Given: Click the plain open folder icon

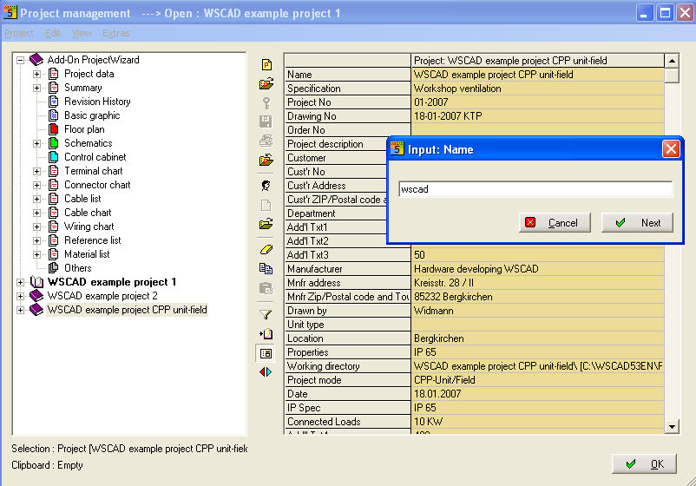Looking at the screenshot, I should (x=266, y=224).
